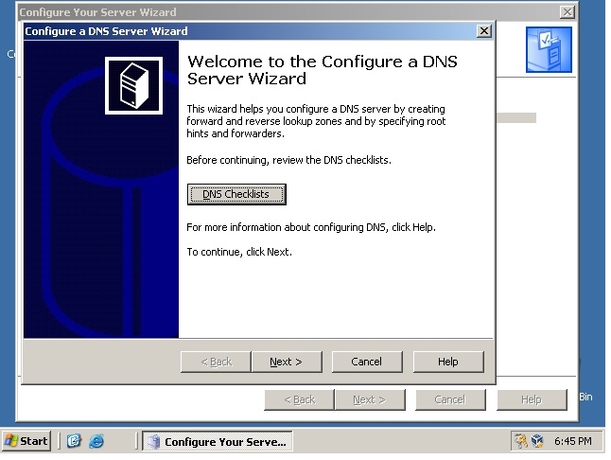Click the Configure Your Server checklist icon

549,49
